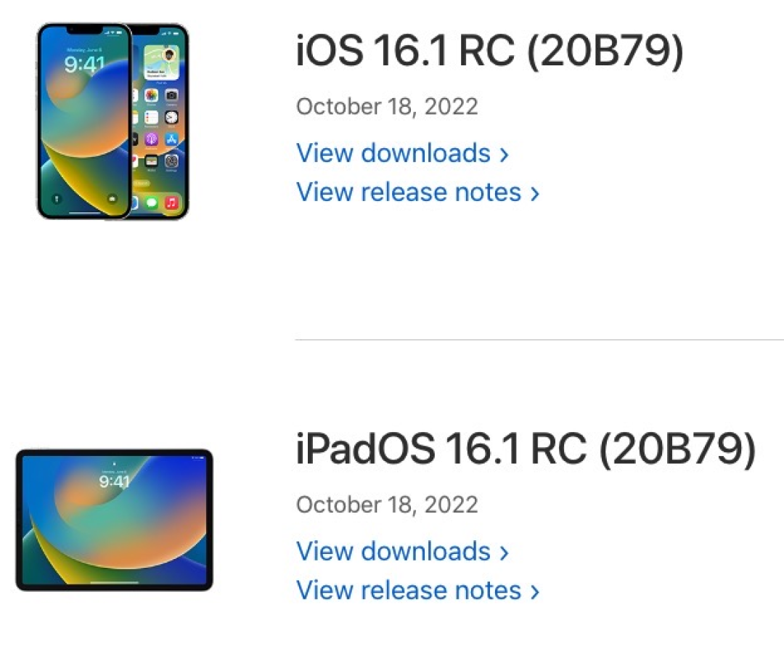784x652 pixels.
Task: Open View downloads for iOS 16.1 RC
Action: tap(394, 153)
